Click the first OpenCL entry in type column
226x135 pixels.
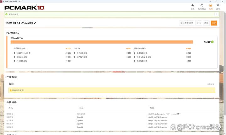click(80, 117)
